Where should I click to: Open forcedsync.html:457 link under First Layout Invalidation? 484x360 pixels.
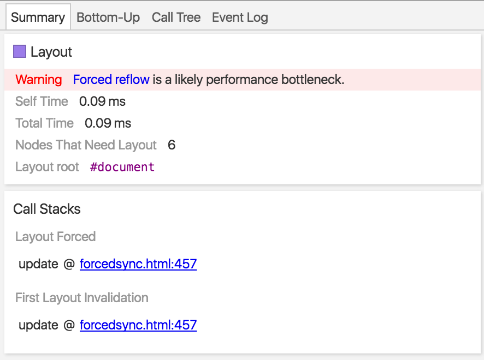[x=138, y=326]
